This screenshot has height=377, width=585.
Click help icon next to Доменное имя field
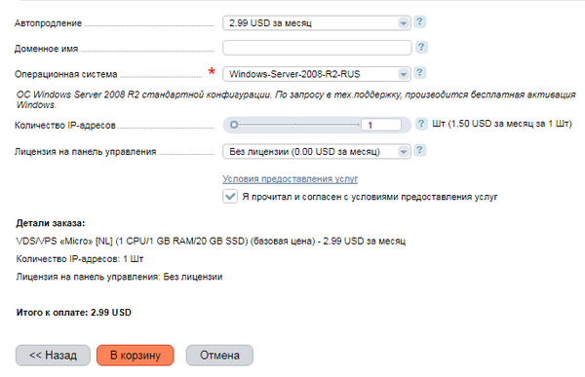[x=421, y=48]
